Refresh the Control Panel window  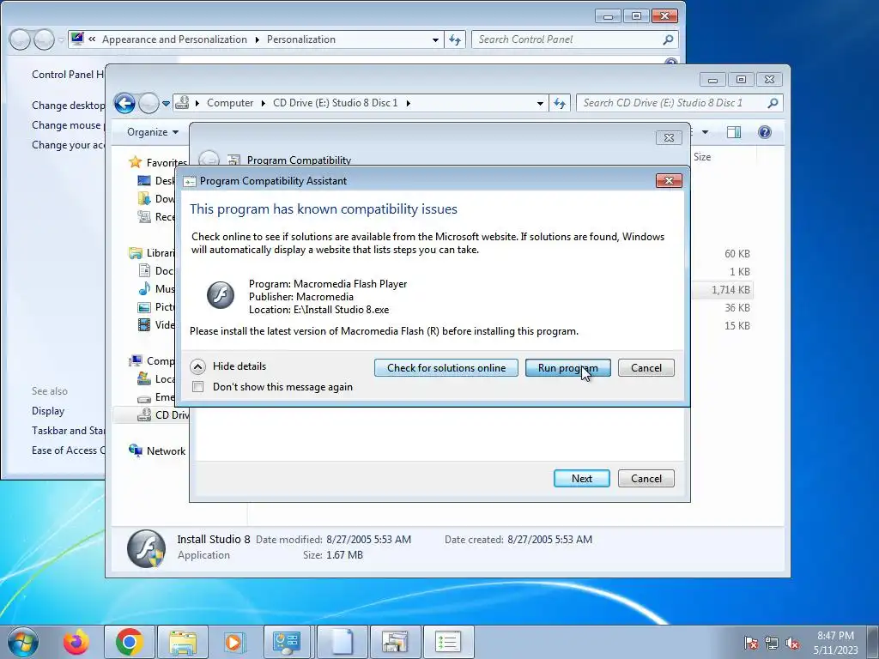[455, 39]
